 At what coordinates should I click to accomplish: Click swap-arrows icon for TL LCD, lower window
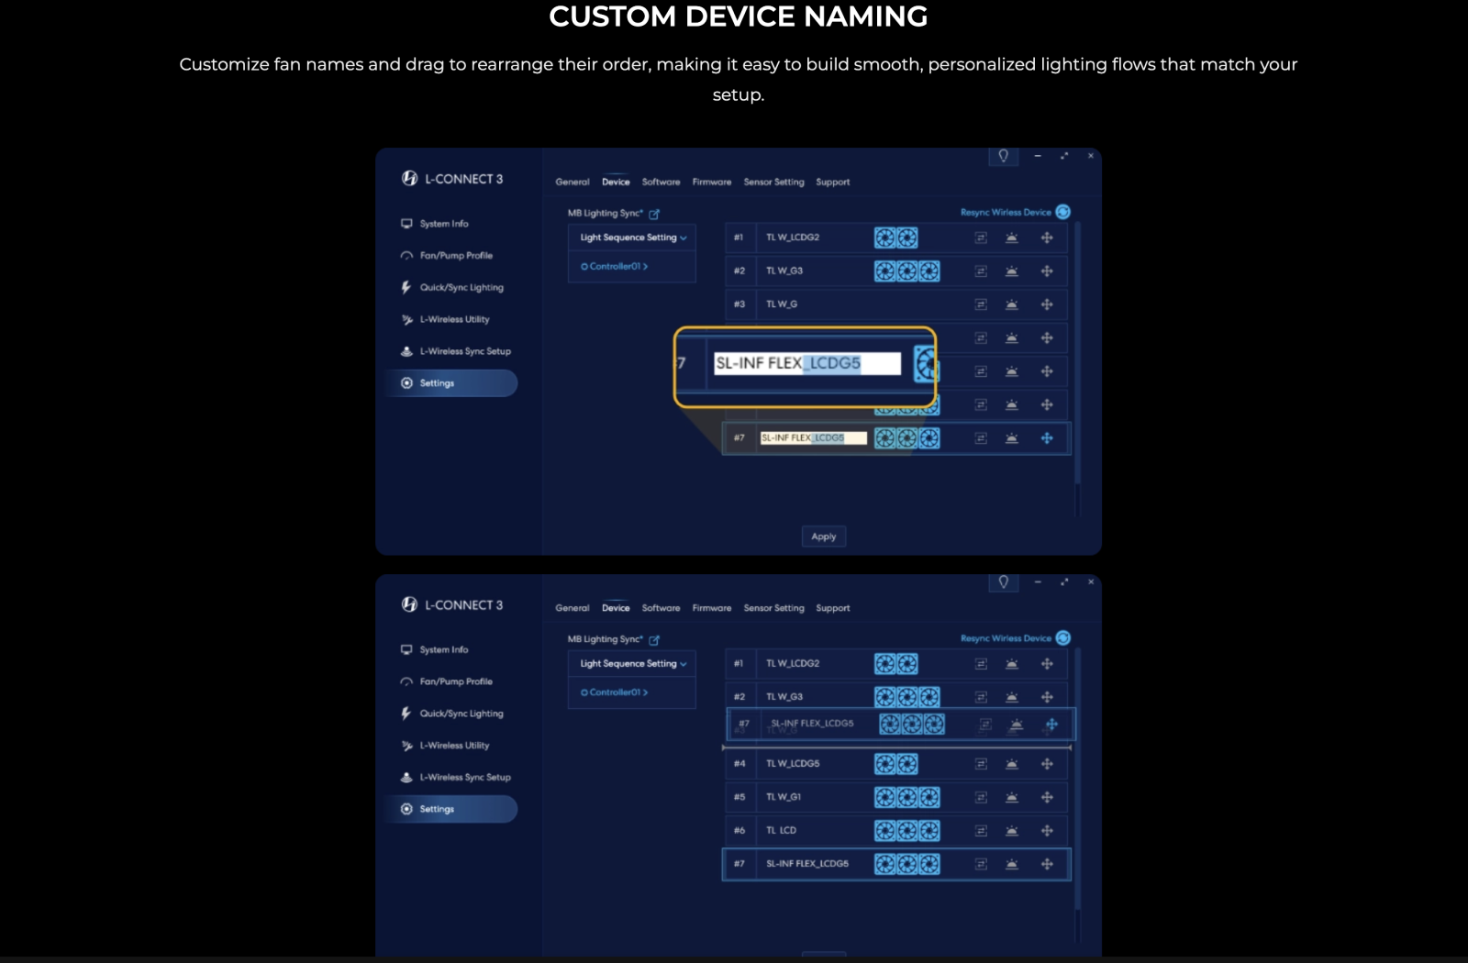pos(981,831)
